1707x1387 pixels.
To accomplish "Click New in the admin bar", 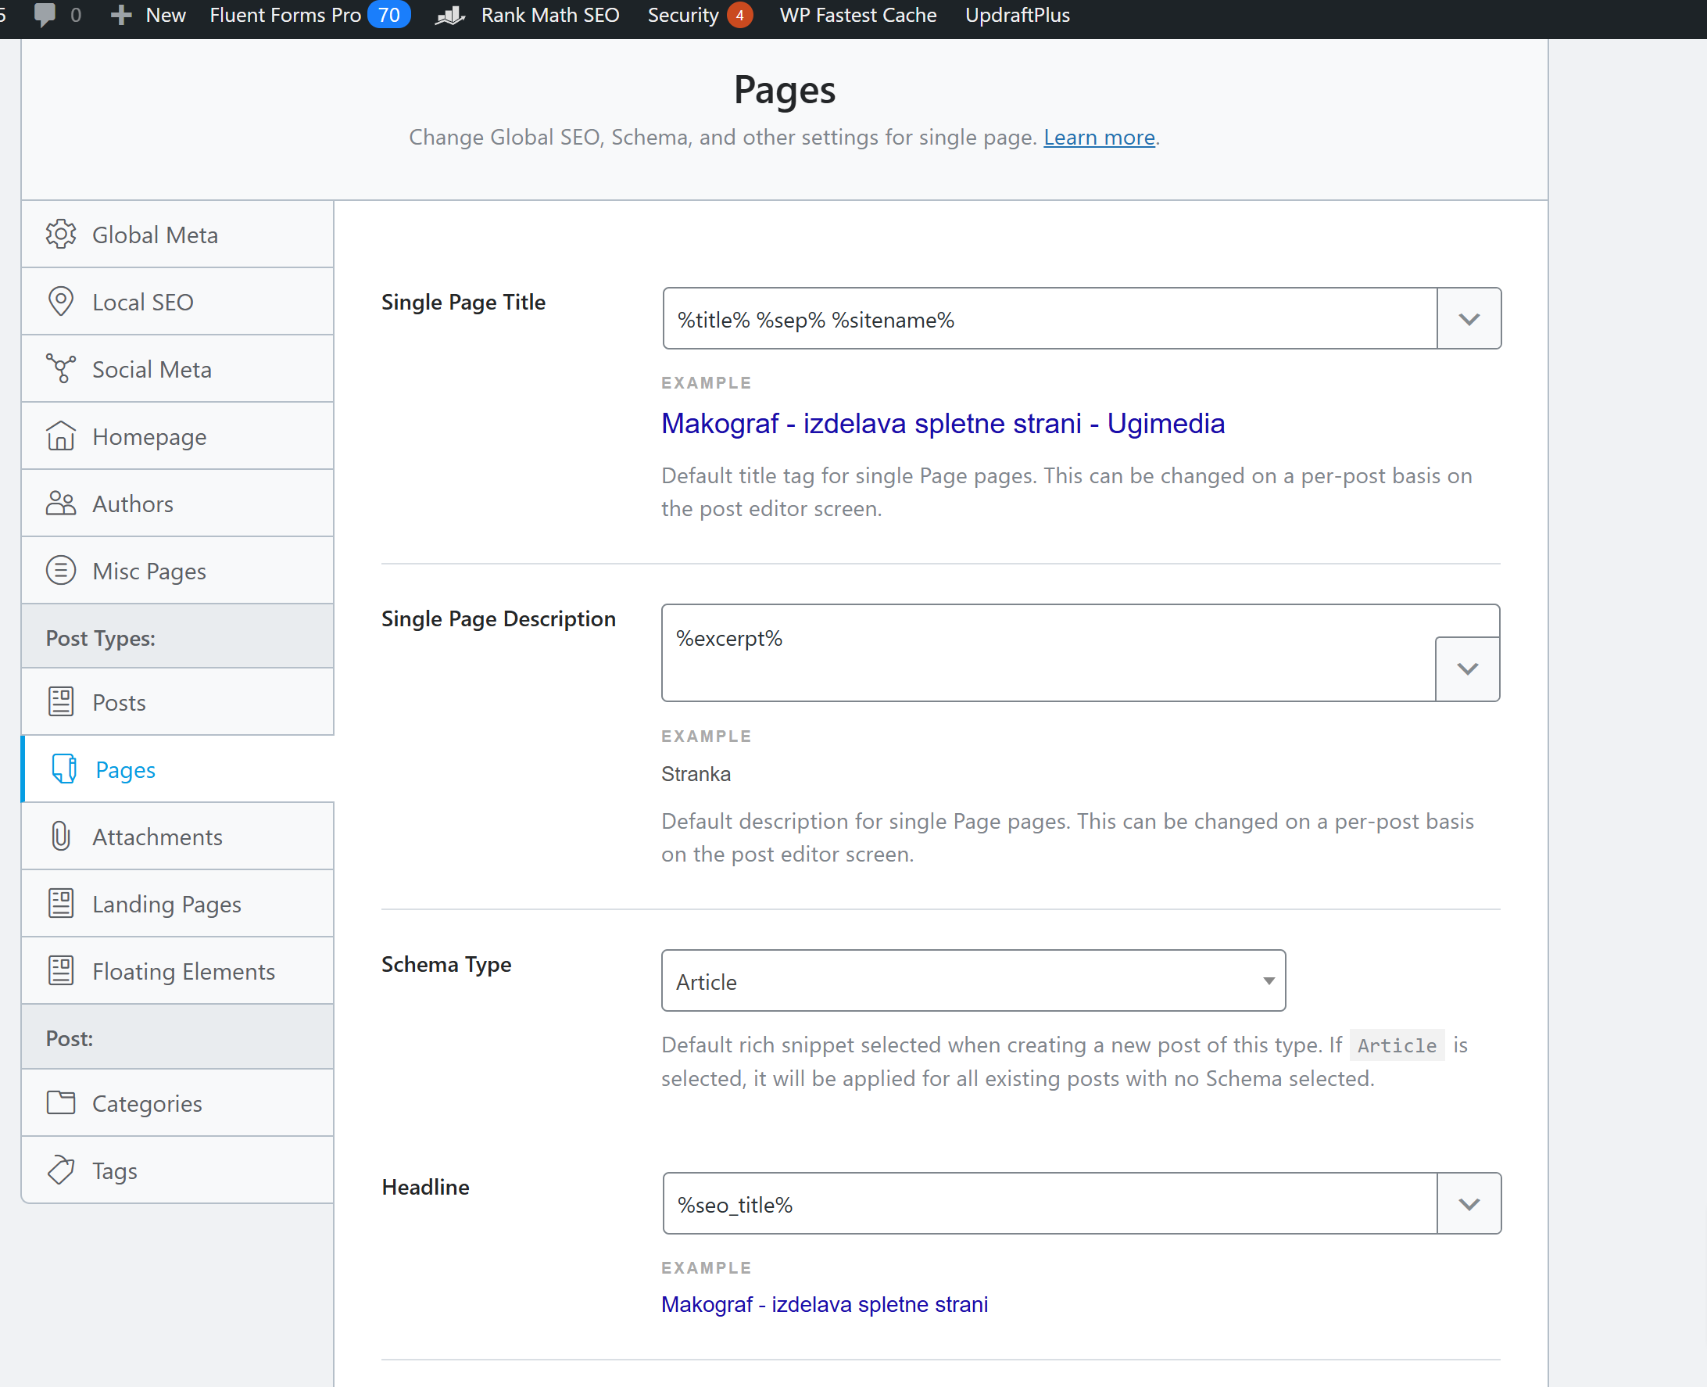I will pos(165,14).
